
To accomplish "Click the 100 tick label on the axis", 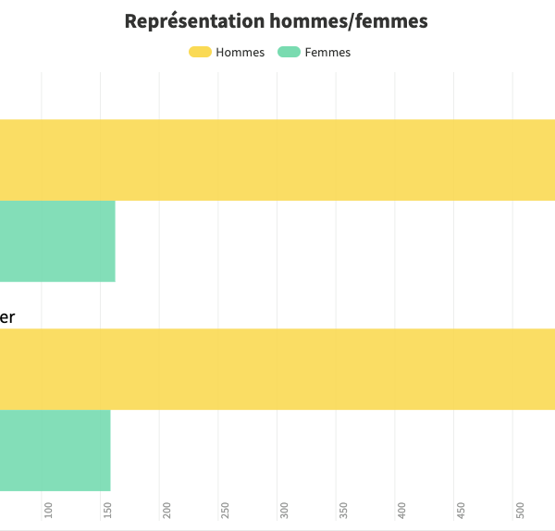I will 49,510.
